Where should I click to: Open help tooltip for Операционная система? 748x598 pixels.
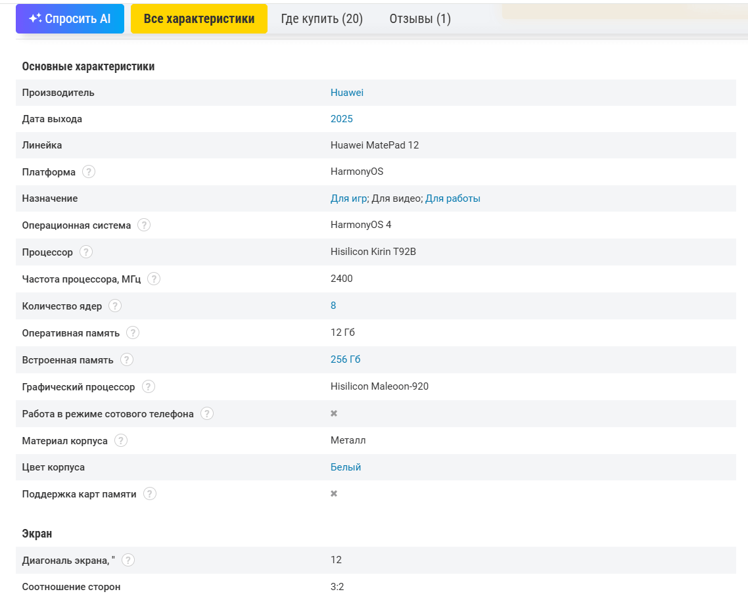144,225
